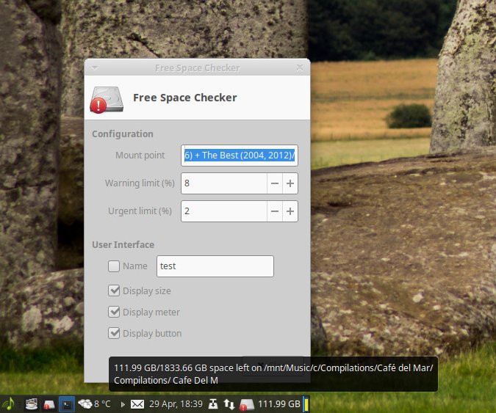Disable the Display button checkbox
Viewport: 496px width, 413px height.
click(114, 333)
